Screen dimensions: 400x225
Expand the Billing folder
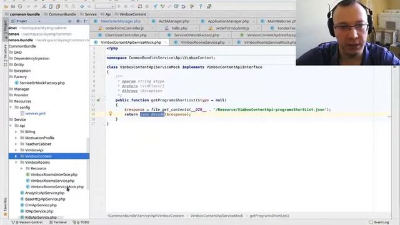[x=16, y=132]
